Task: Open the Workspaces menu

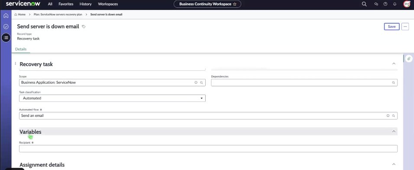Action: click(x=108, y=4)
